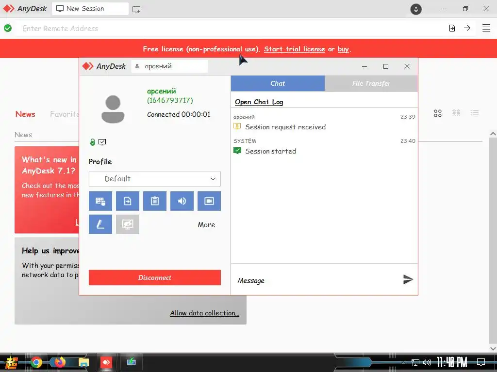Click the 11:40 PM clock

(452, 362)
